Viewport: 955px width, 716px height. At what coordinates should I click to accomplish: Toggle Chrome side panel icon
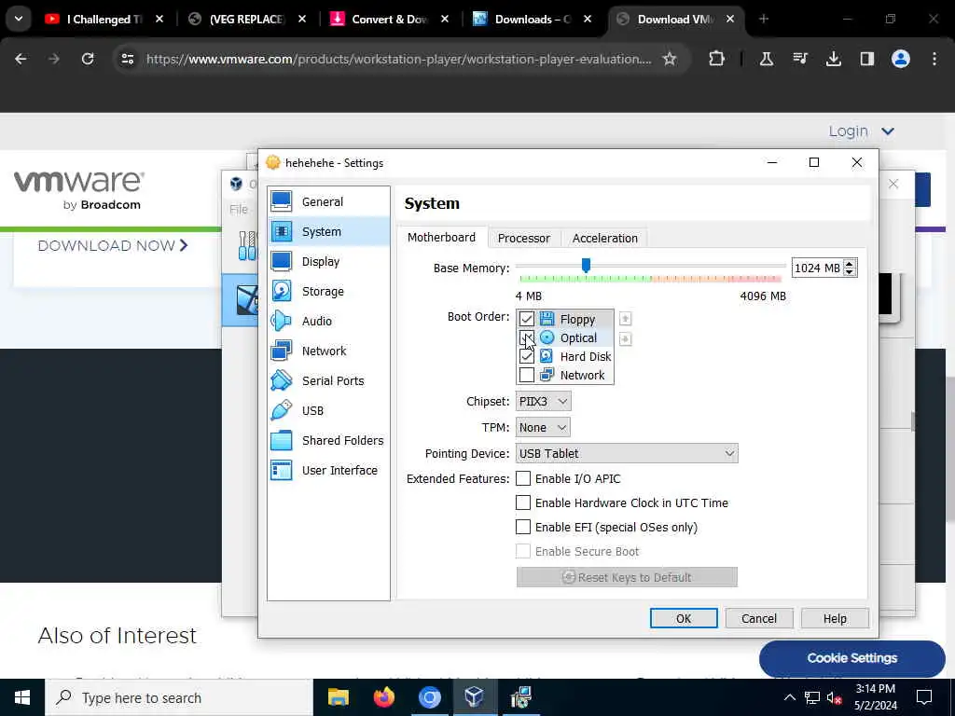point(866,59)
